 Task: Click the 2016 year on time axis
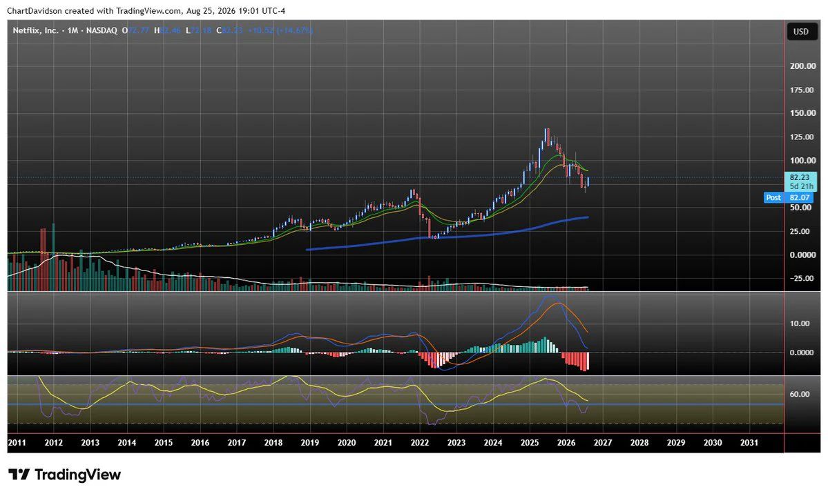200,443
